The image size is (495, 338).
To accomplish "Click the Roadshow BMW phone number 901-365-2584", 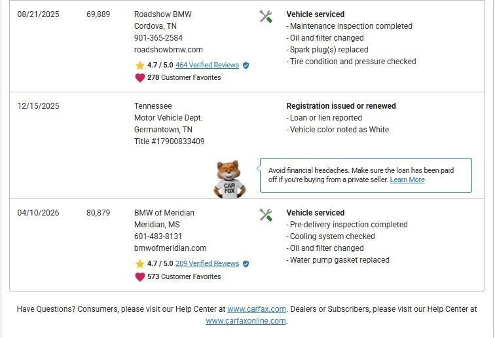I will click(x=158, y=38).
